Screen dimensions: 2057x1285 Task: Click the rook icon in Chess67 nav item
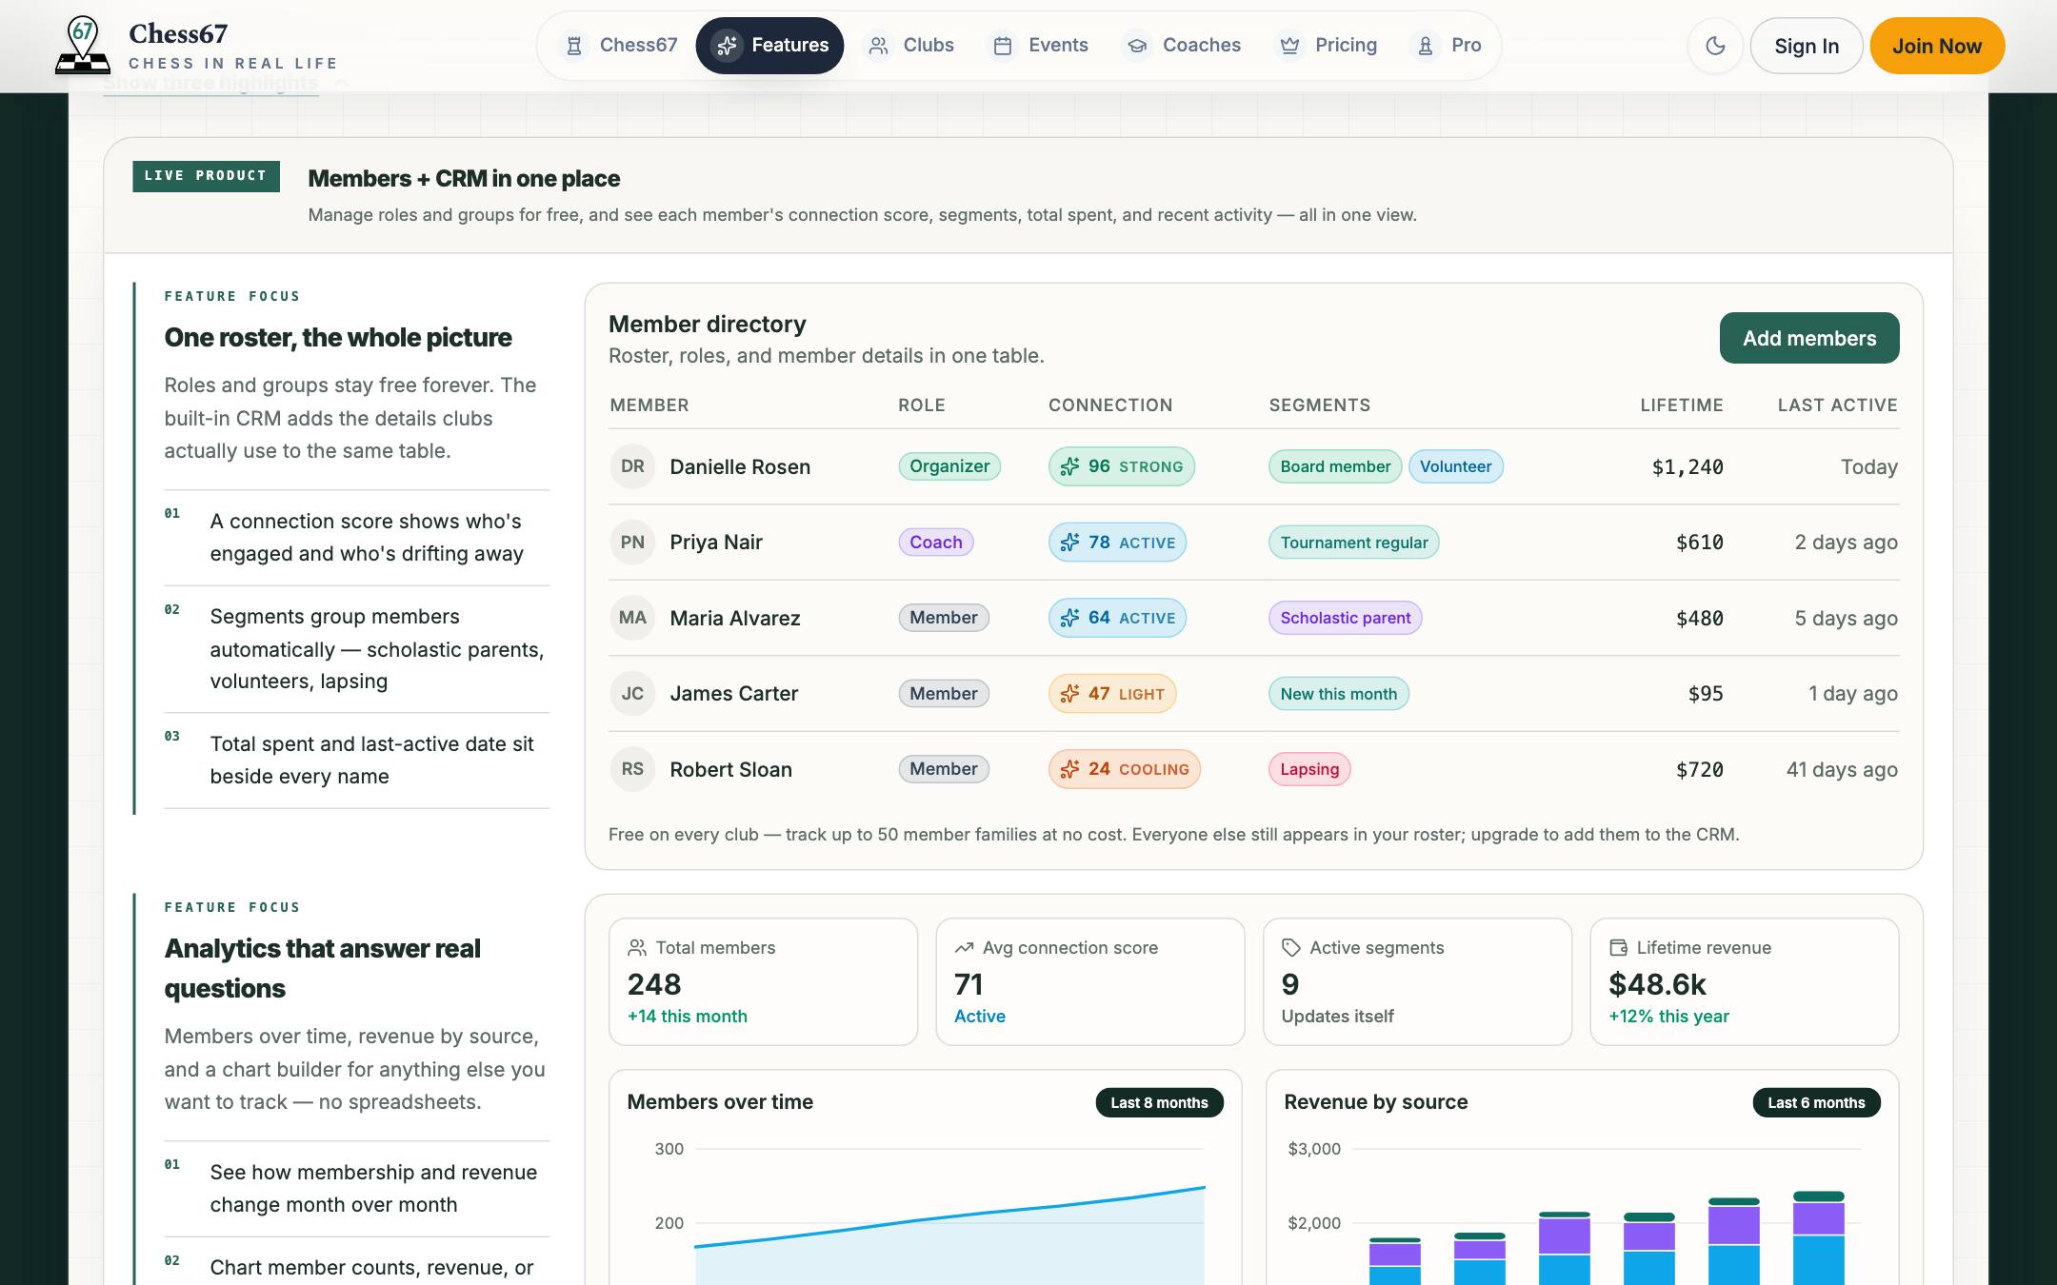(574, 46)
